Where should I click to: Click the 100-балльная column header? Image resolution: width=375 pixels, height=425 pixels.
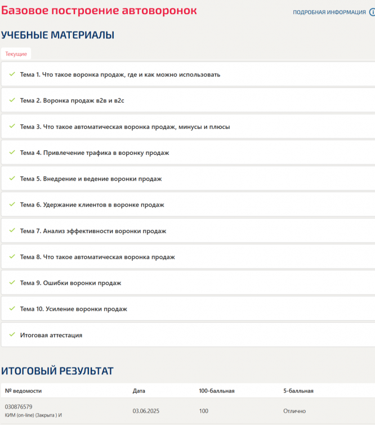click(x=217, y=391)
